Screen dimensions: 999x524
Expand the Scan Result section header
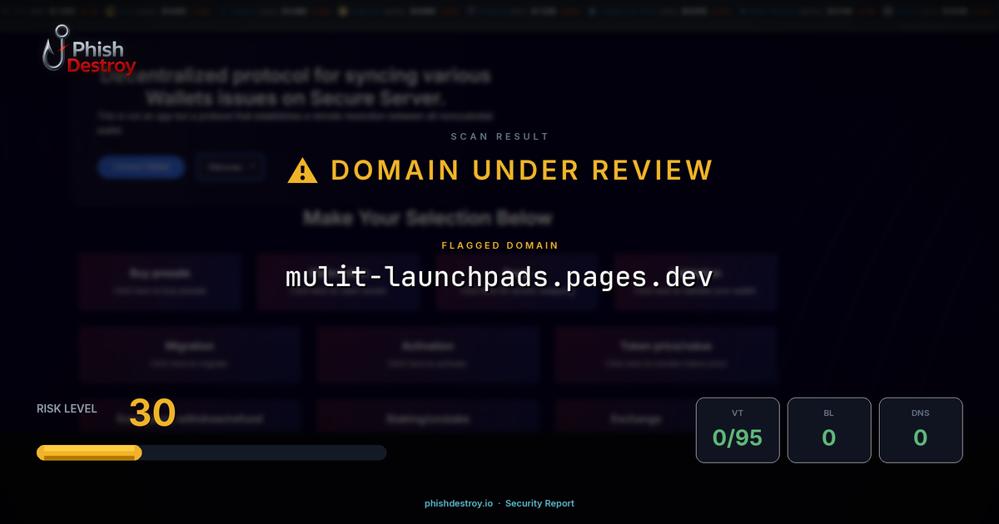[499, 136]
